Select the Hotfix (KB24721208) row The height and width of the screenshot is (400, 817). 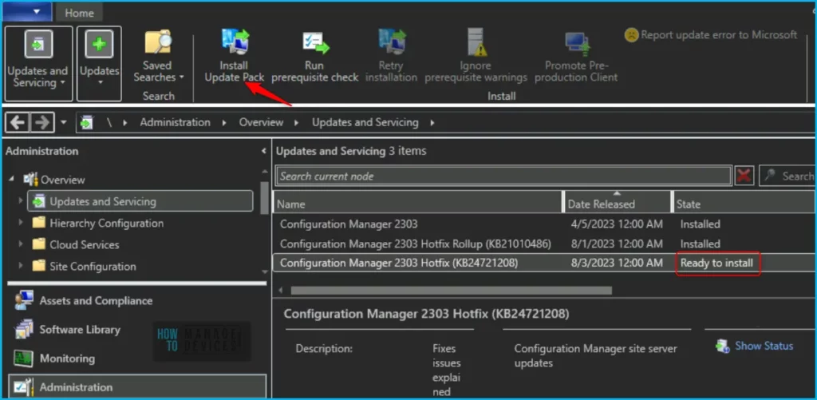pyautogui.click(x=544, y=263)
